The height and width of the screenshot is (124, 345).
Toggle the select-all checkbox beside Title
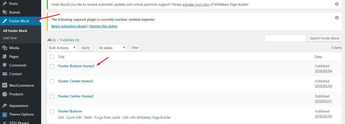[52, 57]
